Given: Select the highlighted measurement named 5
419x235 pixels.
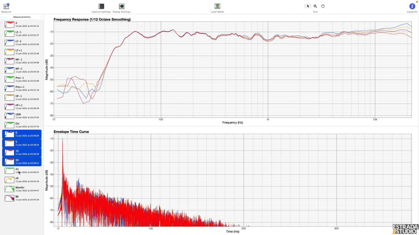Looking at the screenshot, I should pyautogui.click(x=22, y=143).
